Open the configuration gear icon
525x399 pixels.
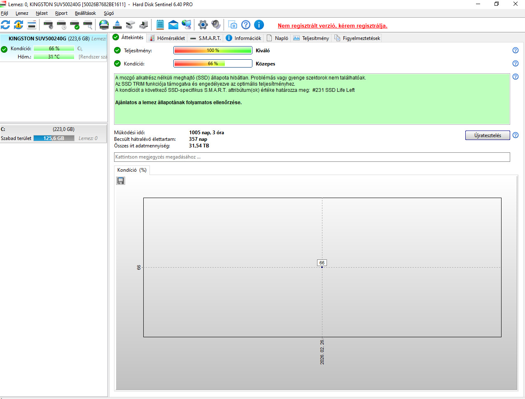(203, 25)
